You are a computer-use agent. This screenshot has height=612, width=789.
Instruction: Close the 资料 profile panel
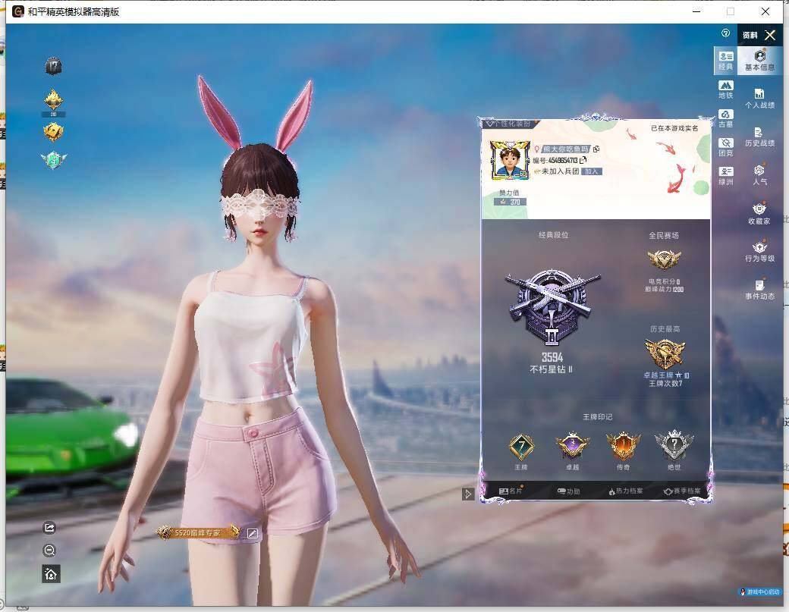tap(770, 35)
